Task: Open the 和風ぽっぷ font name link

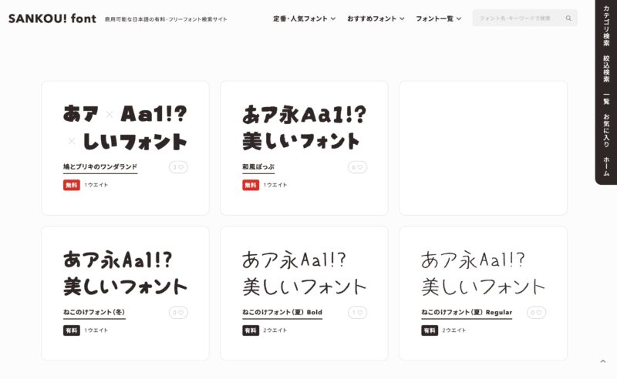Action: pyautogui.click(x=258, y=166)
